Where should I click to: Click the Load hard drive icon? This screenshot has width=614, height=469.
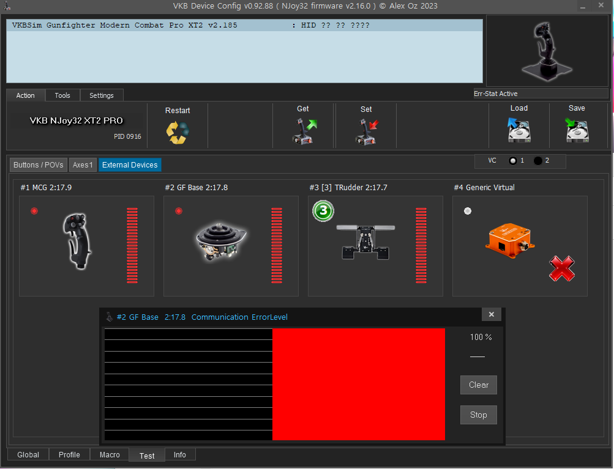pyautogui.click(x=519, y=130)
